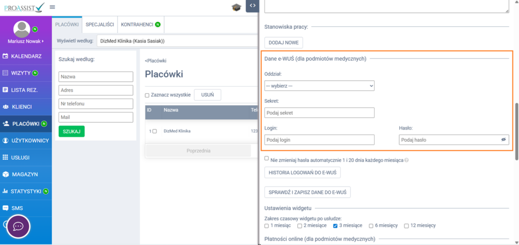The image size is (519, 245).
Task: Uncheck the 3 miesiące widget range
Action: tap(336, 226)
